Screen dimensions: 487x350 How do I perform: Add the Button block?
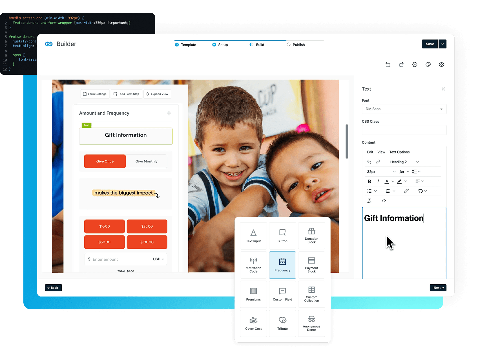(x=282, y=236)
